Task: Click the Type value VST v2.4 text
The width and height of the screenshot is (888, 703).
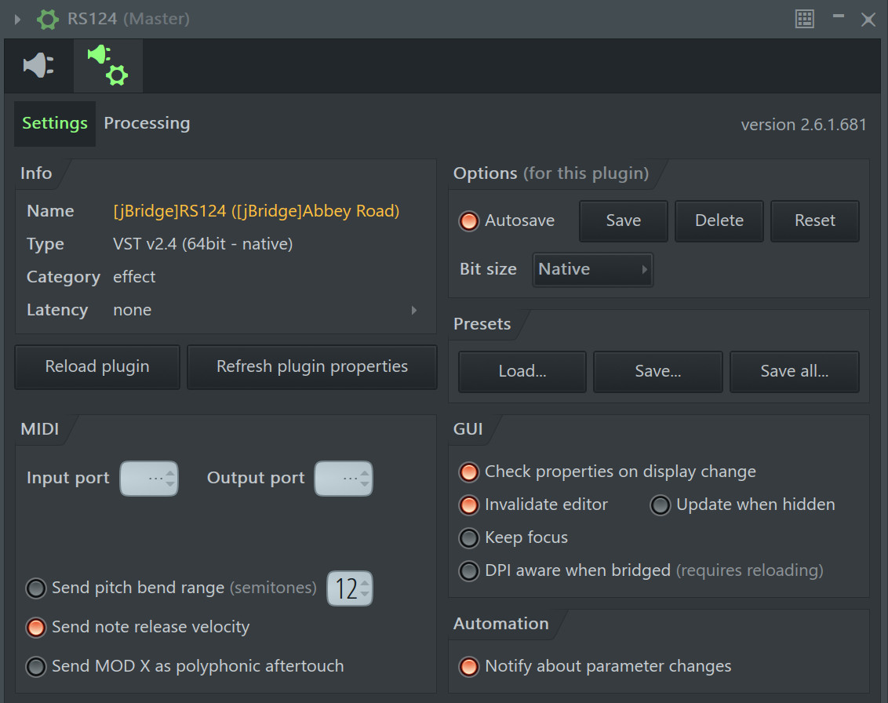Action: click(x=202, y=244)
